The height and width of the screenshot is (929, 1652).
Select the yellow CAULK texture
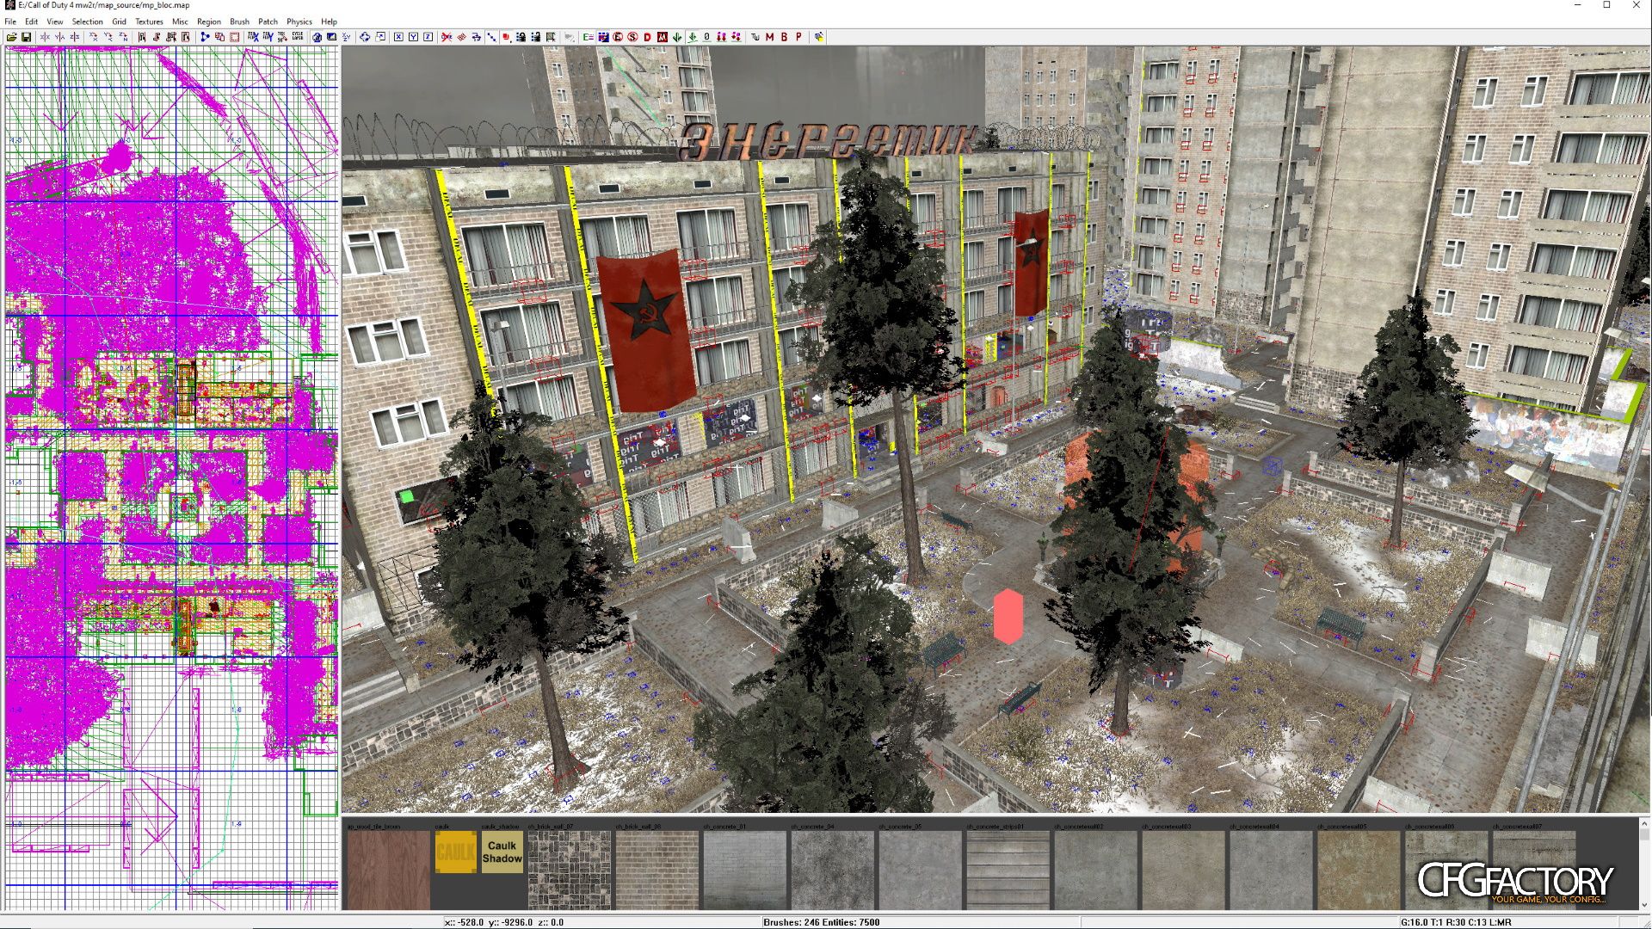pos(456,852)
